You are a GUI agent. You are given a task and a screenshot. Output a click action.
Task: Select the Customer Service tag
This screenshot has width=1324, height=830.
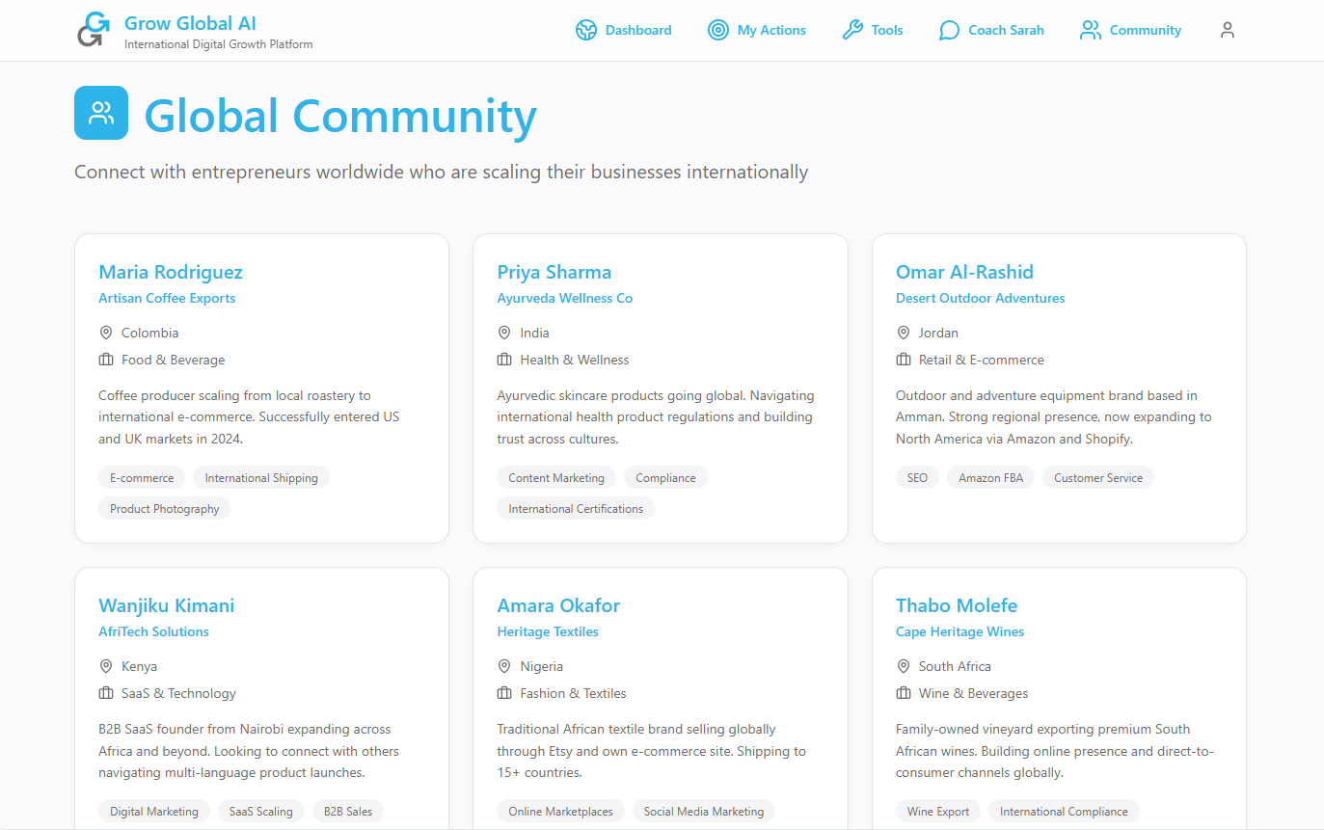1098,477
